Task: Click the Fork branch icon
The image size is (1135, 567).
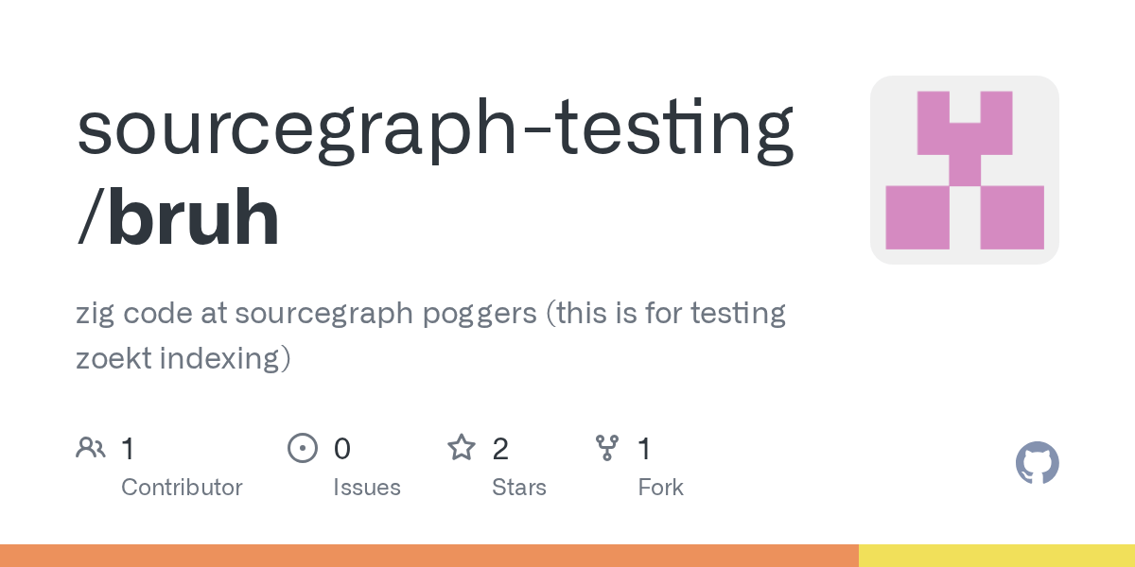Action: point(606,448)
